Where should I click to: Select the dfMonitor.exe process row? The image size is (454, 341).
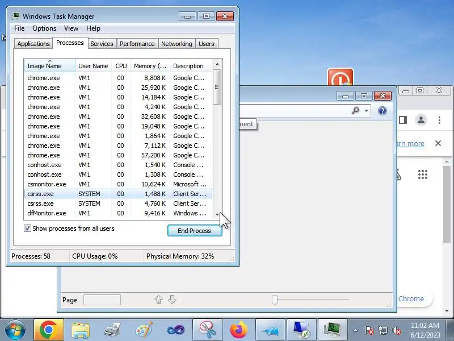(x=118, y=213)
